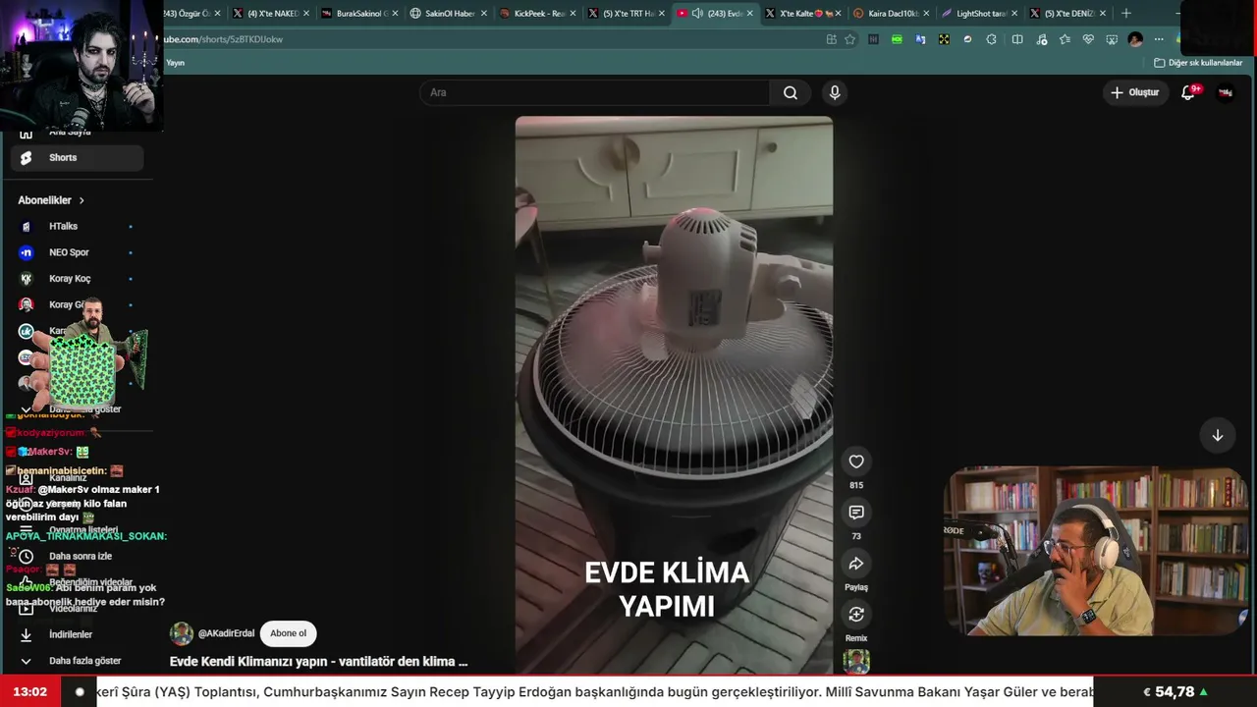This screenshot has height=707, width=1257.
Task: Toggle Edge split screen view
Action: click(x=1017, y=39)
